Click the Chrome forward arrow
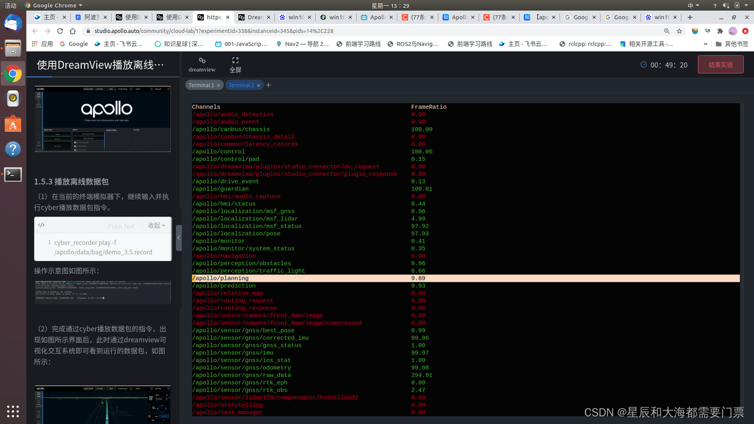 (x=47, y=31)
